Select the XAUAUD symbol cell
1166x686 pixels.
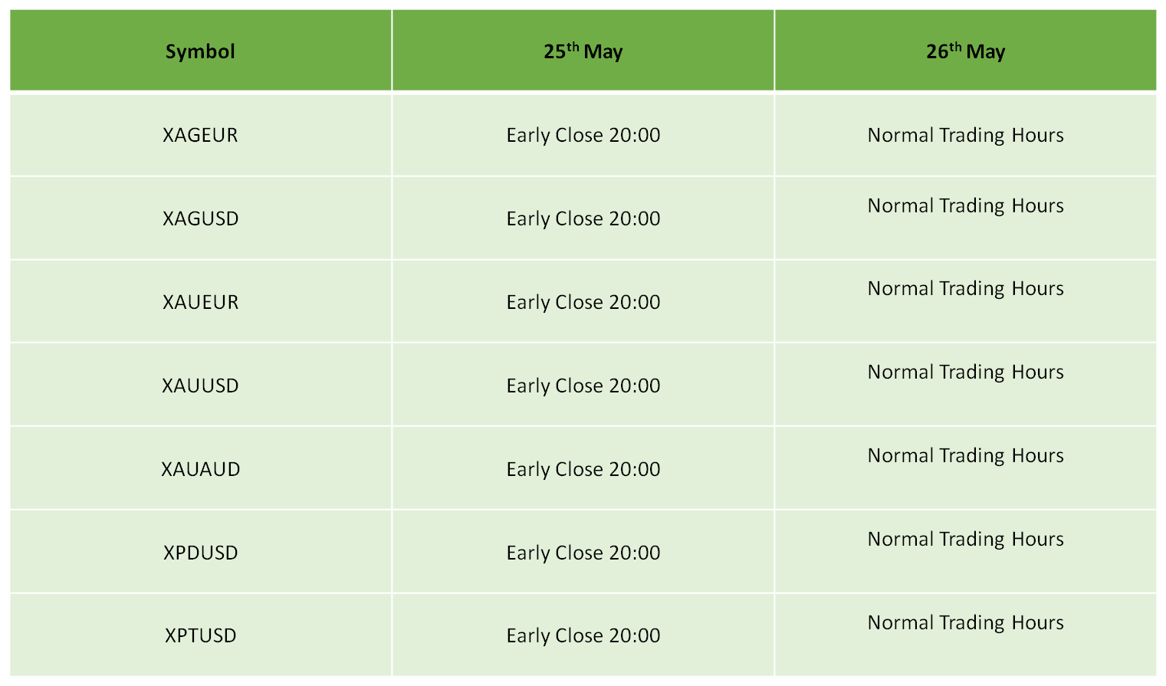pyautogui.click(x=200, y=468)
